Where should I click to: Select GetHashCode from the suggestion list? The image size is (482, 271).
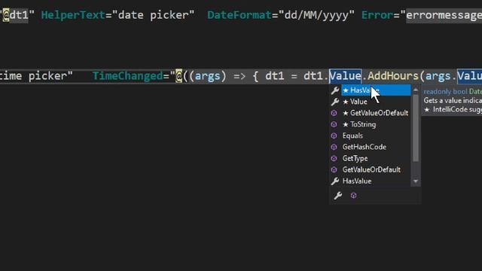tap(376, 148)
